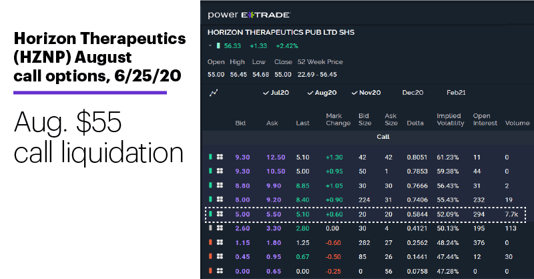Sort by Open Interest column

coord(485,119)
